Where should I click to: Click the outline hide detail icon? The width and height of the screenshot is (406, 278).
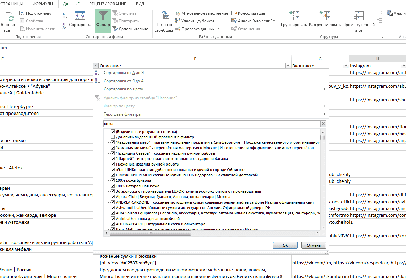379,20
